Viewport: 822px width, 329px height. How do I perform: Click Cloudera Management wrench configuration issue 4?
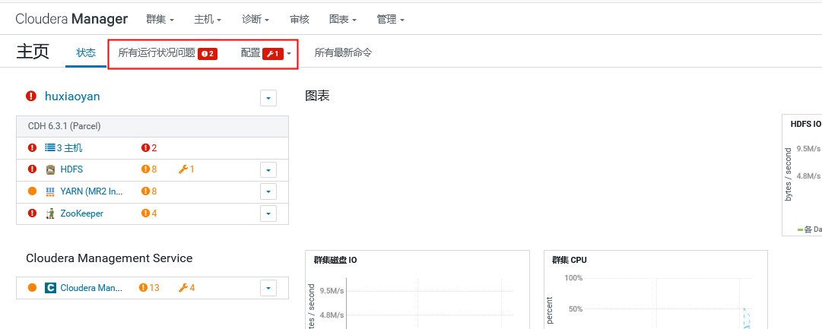(x=186, y=288)
